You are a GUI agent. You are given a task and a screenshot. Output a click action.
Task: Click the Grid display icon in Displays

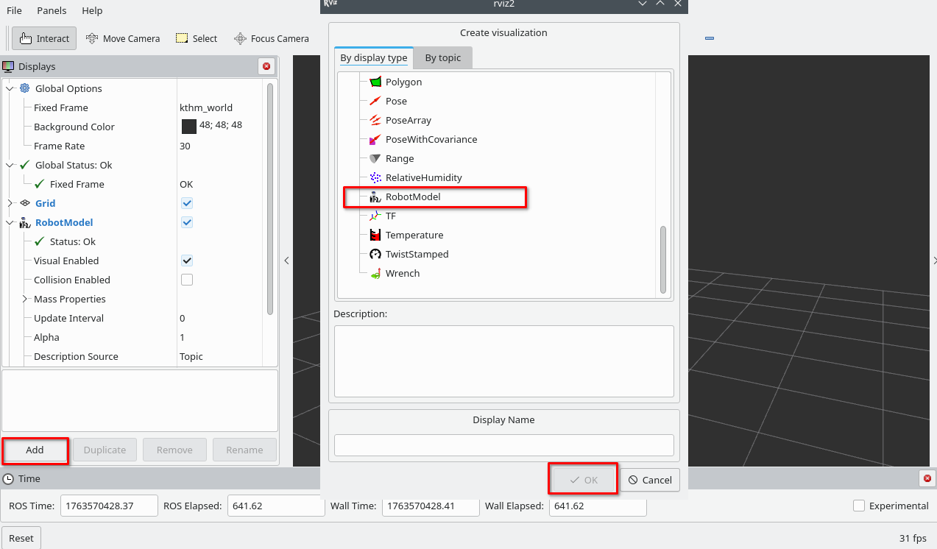coord(25,203)
